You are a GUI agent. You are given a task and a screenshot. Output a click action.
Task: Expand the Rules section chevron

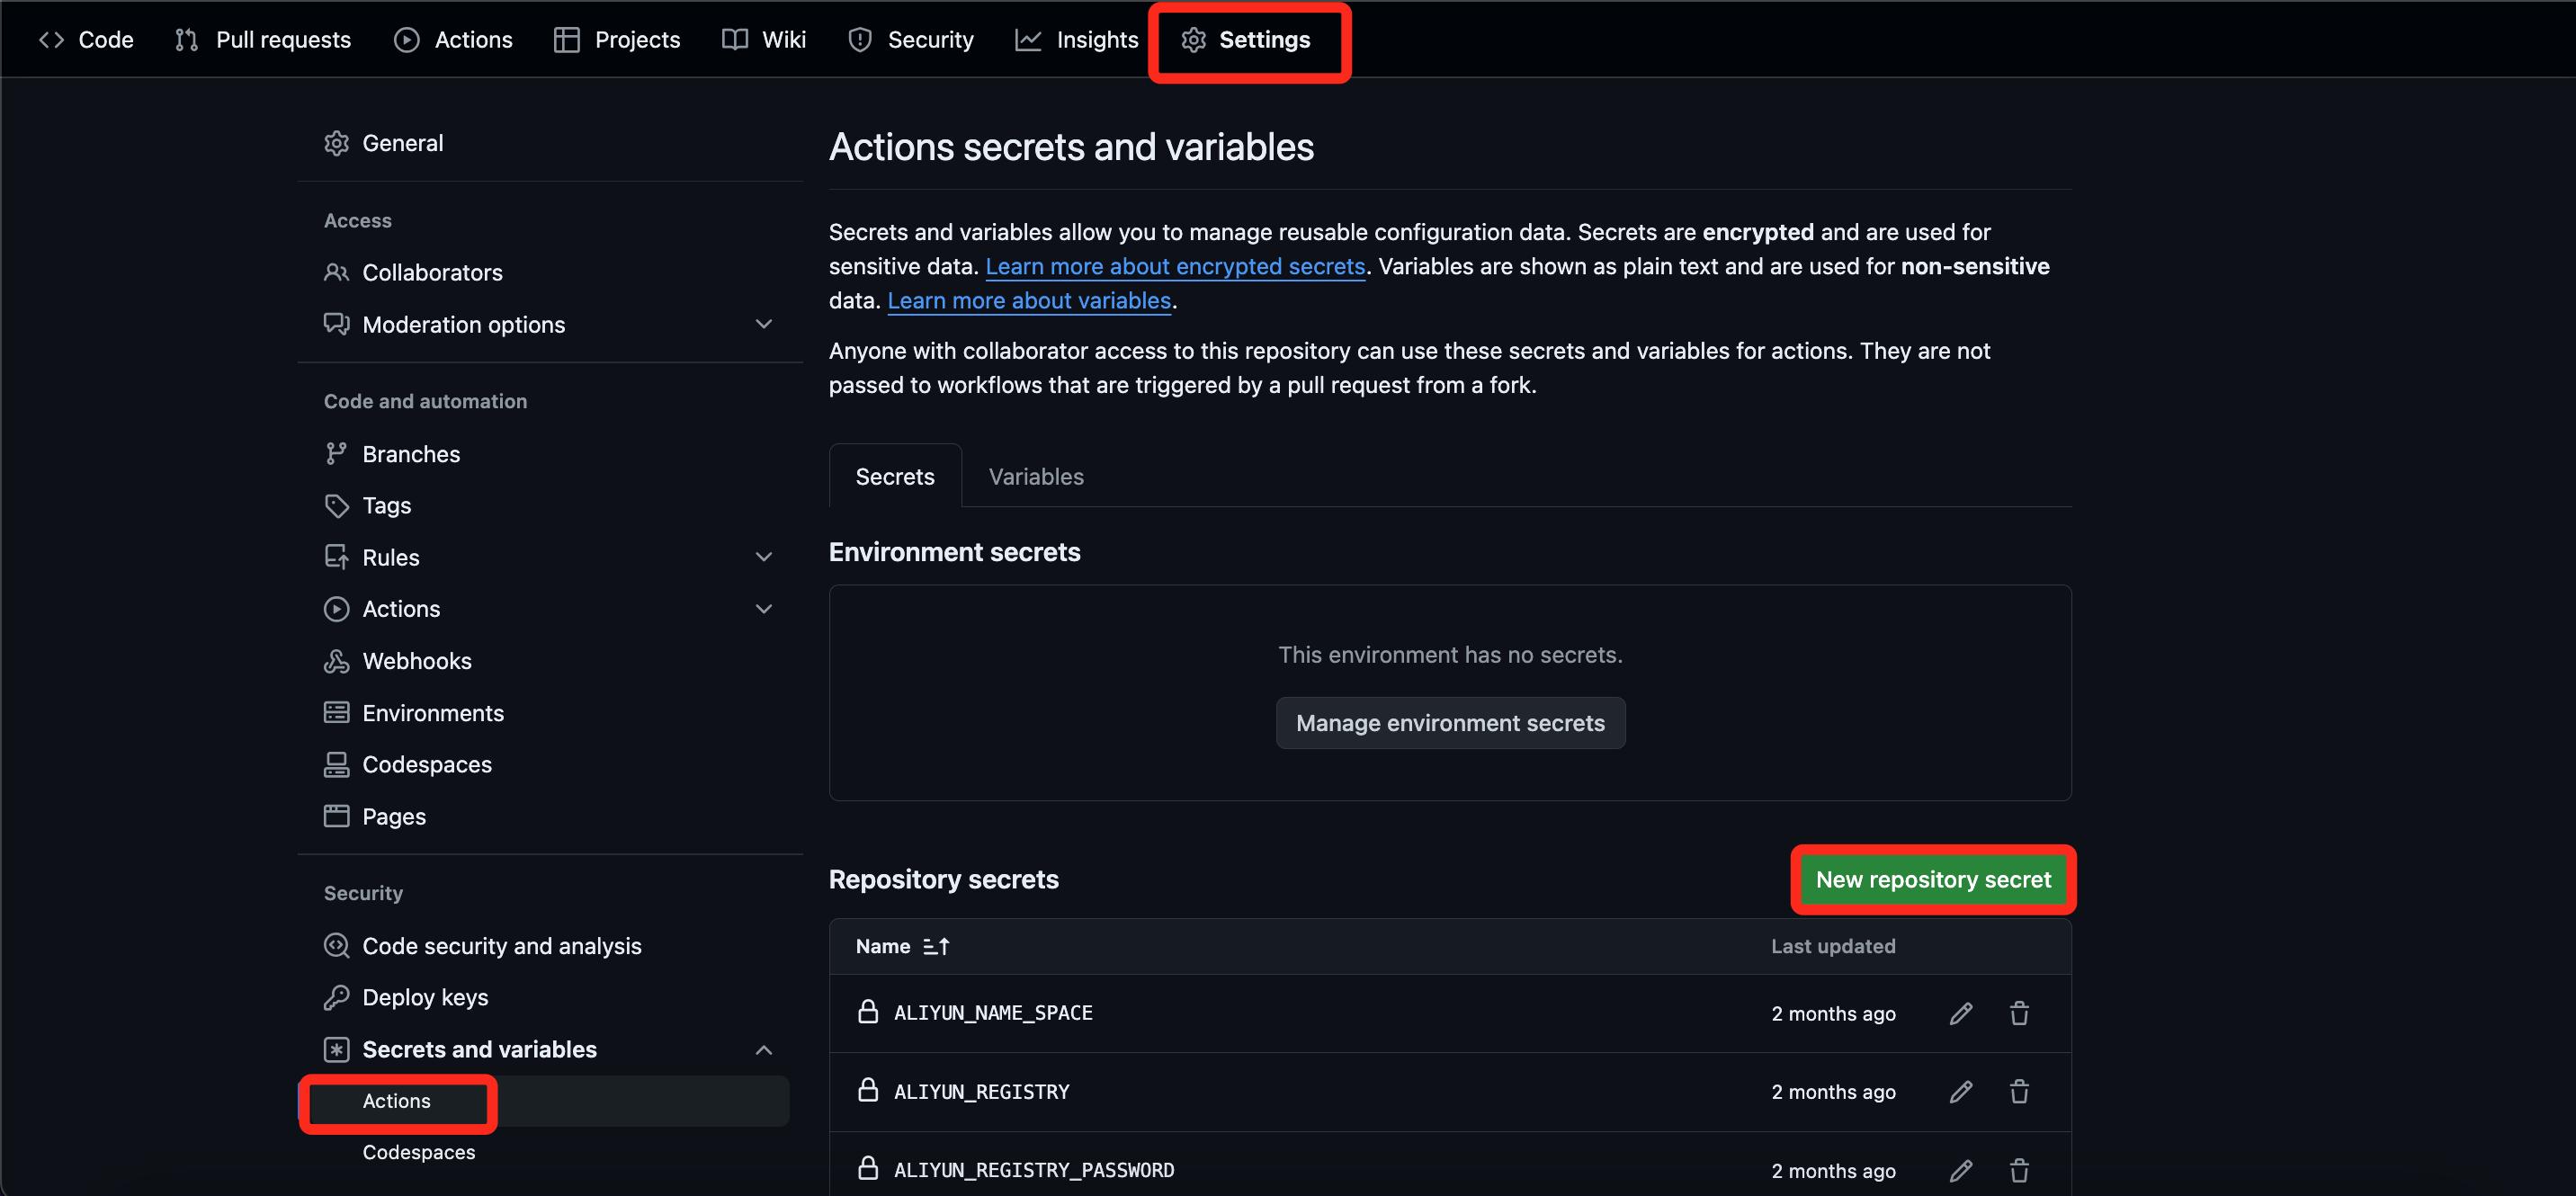[x=763, y=557]
